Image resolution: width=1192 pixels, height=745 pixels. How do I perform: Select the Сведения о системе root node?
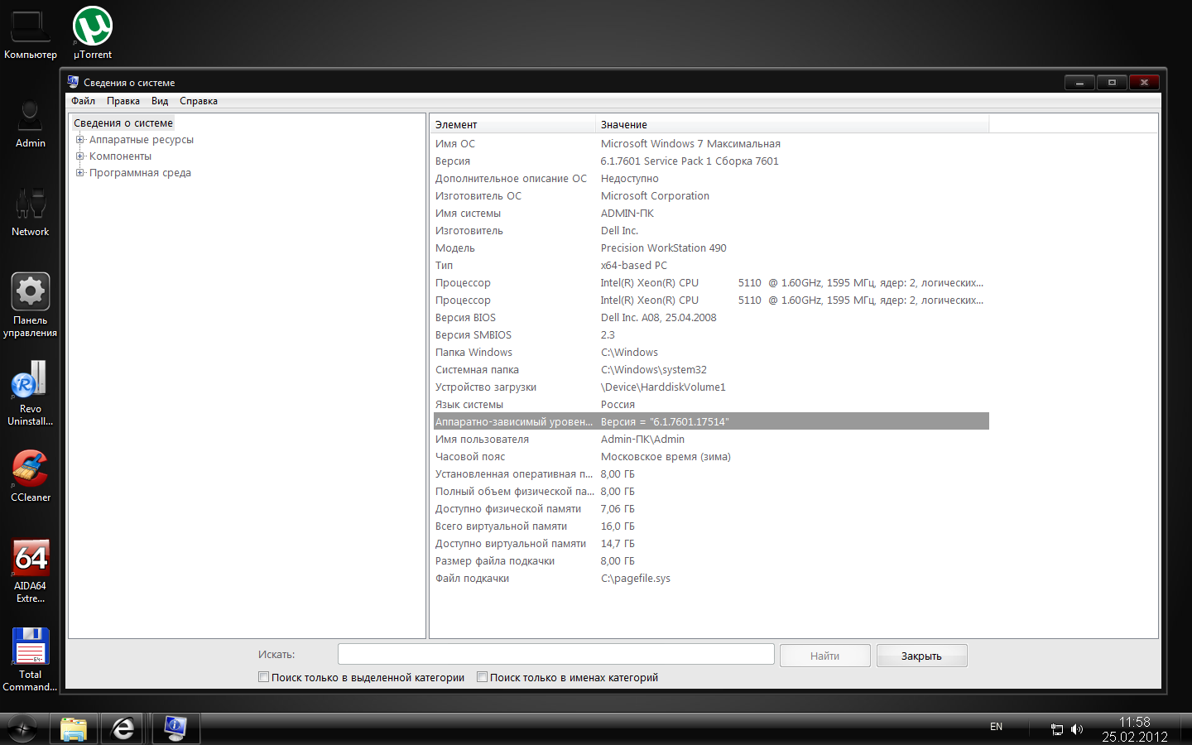click(x=123, y=123)
